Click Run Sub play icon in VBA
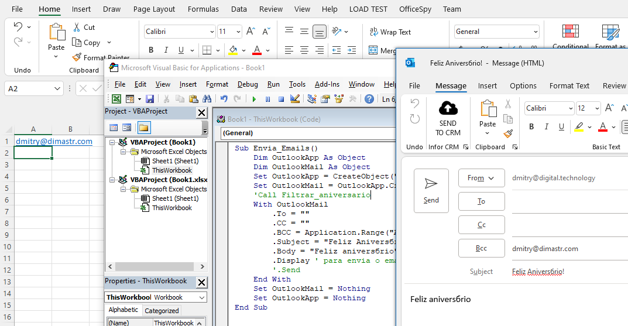This screenshot has width=628, height=326. click(x=254, y=99)
